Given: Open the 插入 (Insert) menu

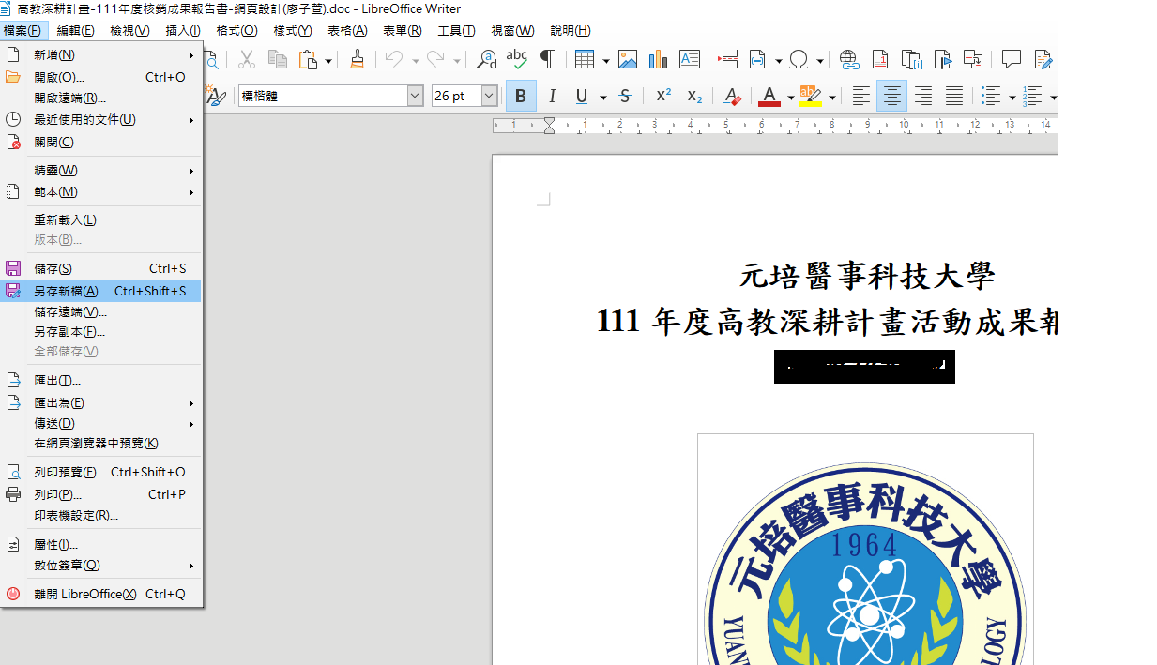Looking at the screenshot, I should point(182,31).
